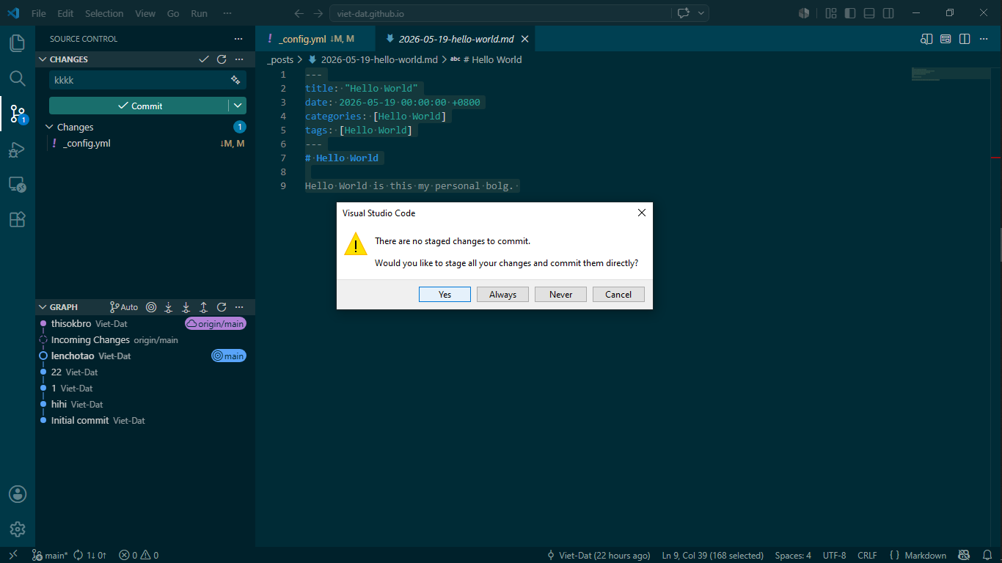Go to current history item target icon
This screenshot has width=1002, height=563.
[151, 307]
